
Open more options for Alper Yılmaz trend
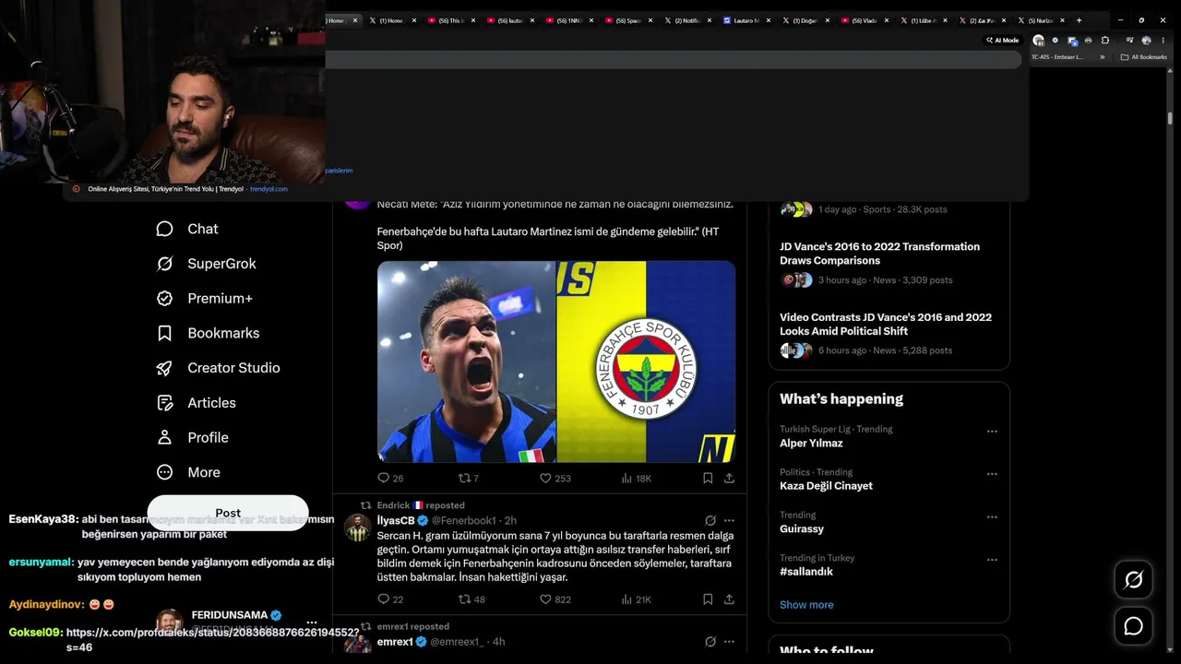coord(992,431)
